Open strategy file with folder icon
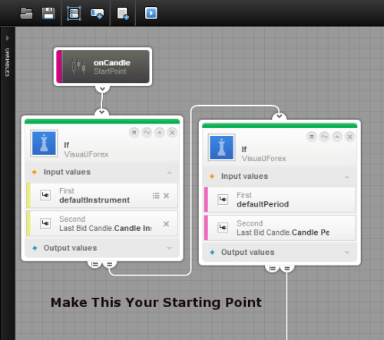 click(26, 13)
